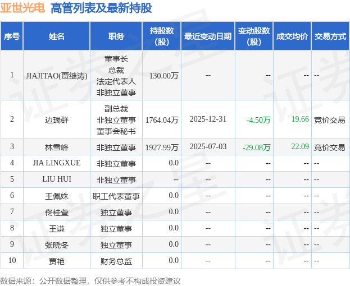Screen dimensions: 350x286
Task: Click the date 2025-12-31
Action: point(208,119)
